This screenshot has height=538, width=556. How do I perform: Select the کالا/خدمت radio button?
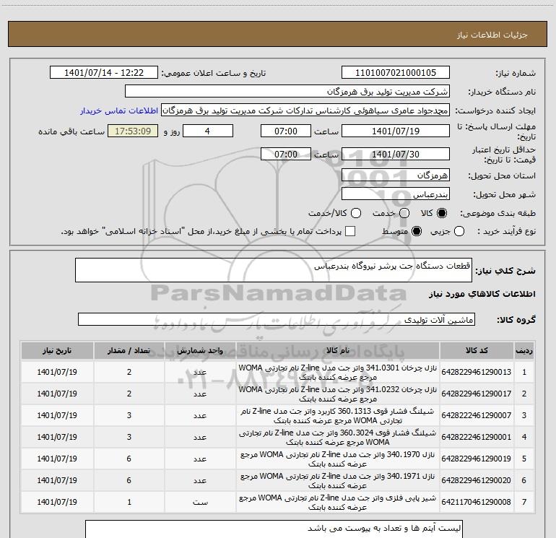[356, 213]
